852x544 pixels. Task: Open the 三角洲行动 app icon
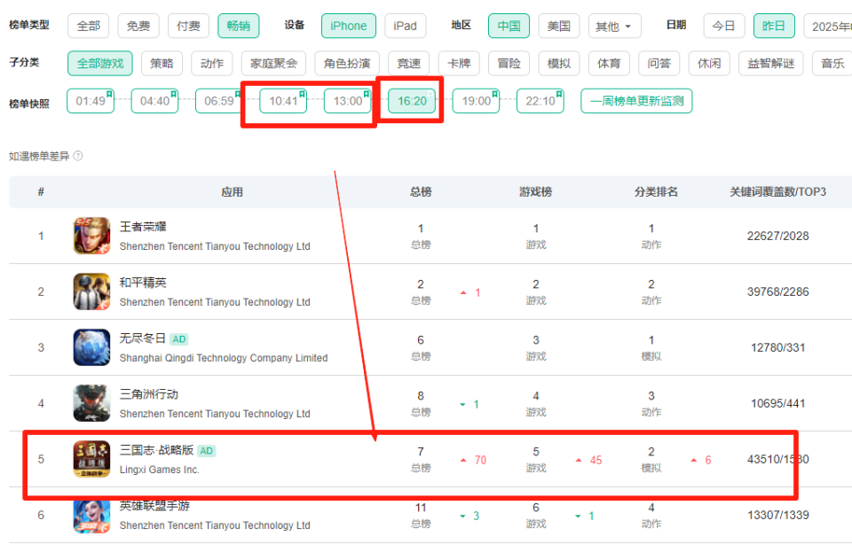pos(91,403)
